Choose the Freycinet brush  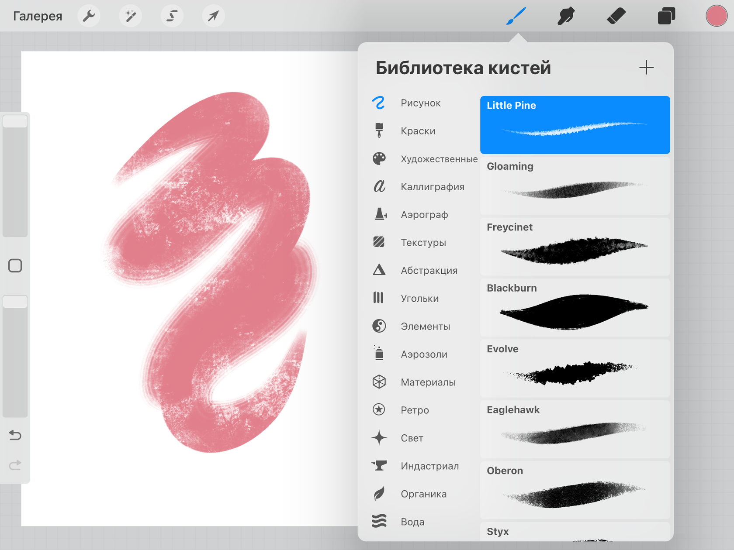point(575,247)
